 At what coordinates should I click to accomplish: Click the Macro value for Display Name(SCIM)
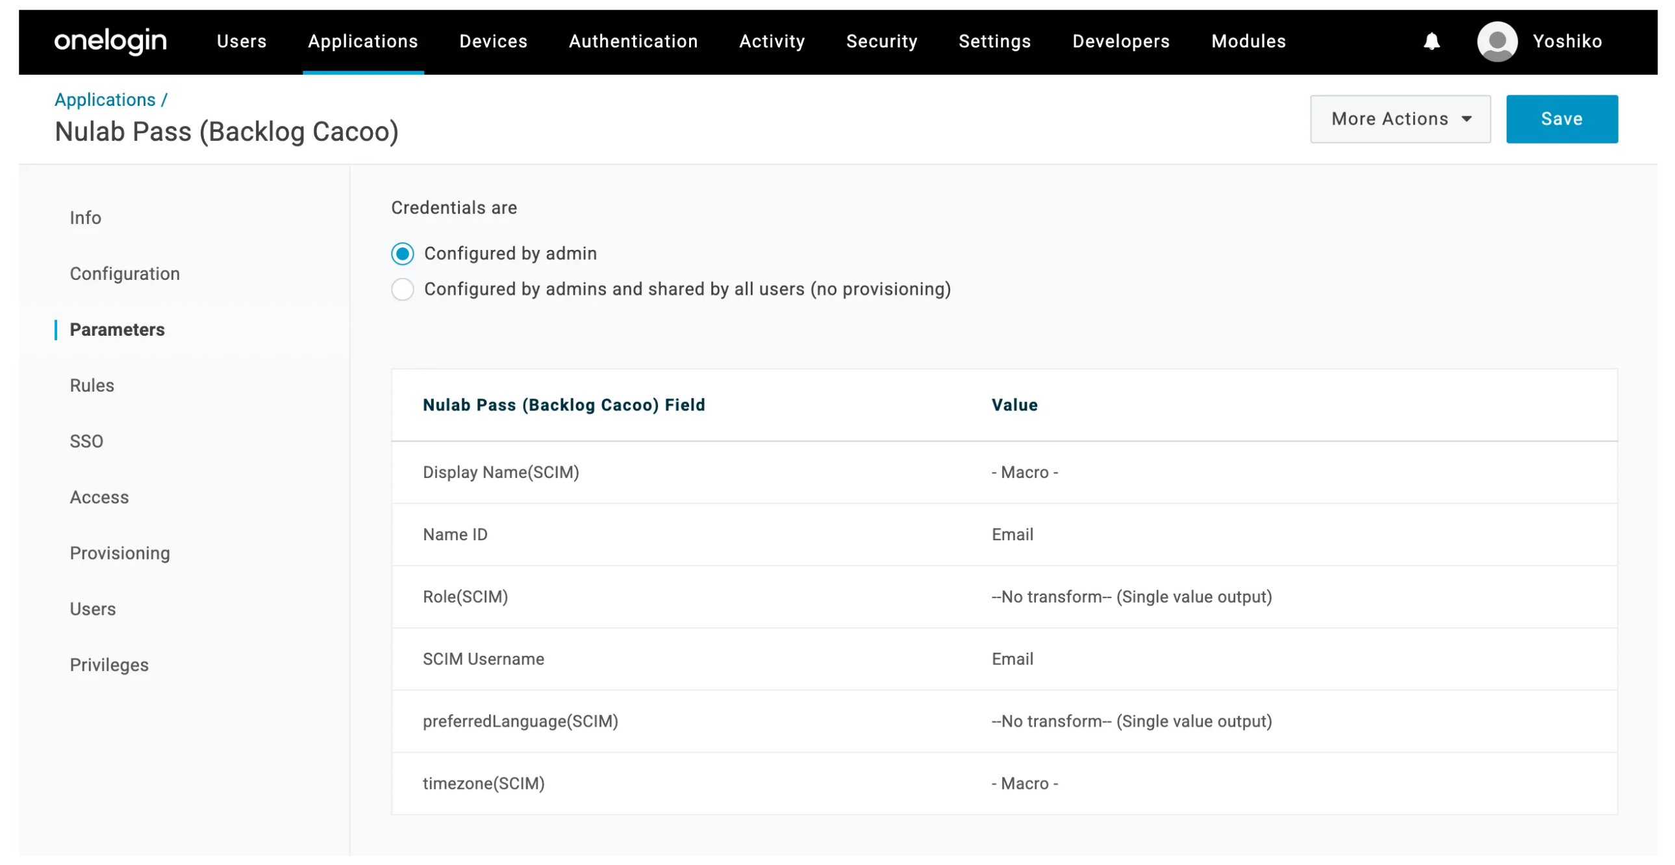point(1025,473)
